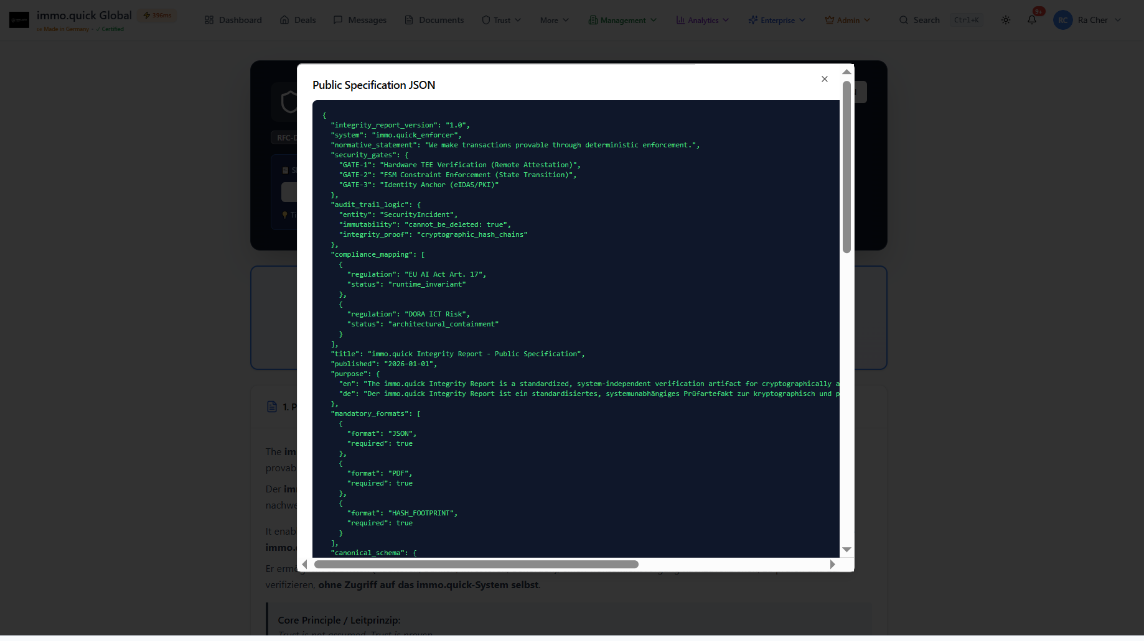Close the Public Specification JSON dialog

click(x=824, y=79)
